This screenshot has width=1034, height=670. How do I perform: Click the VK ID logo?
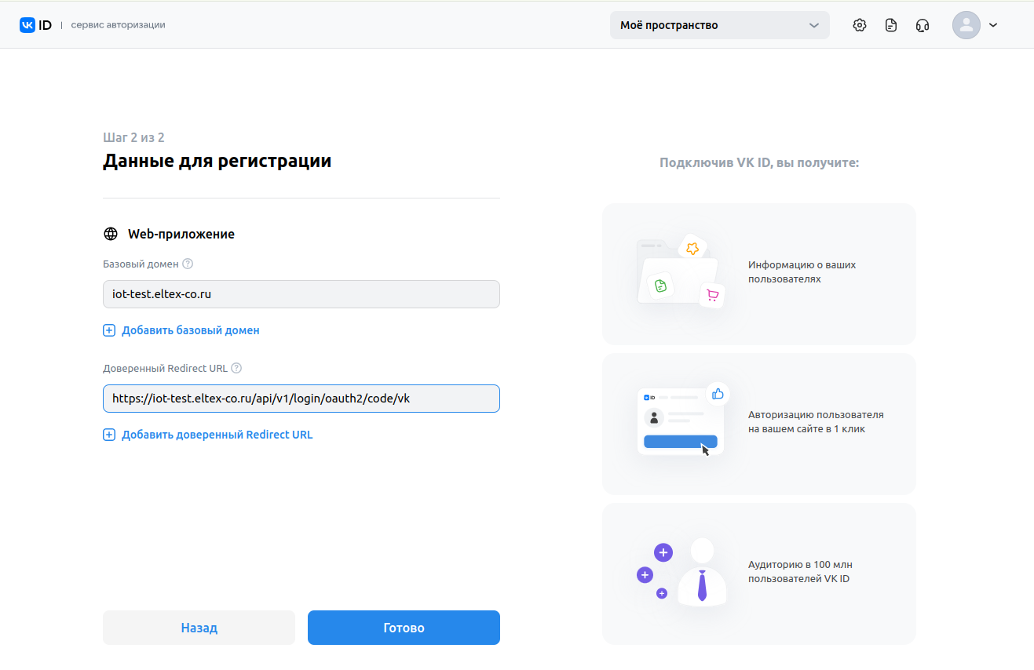click(x=36, y=25)
